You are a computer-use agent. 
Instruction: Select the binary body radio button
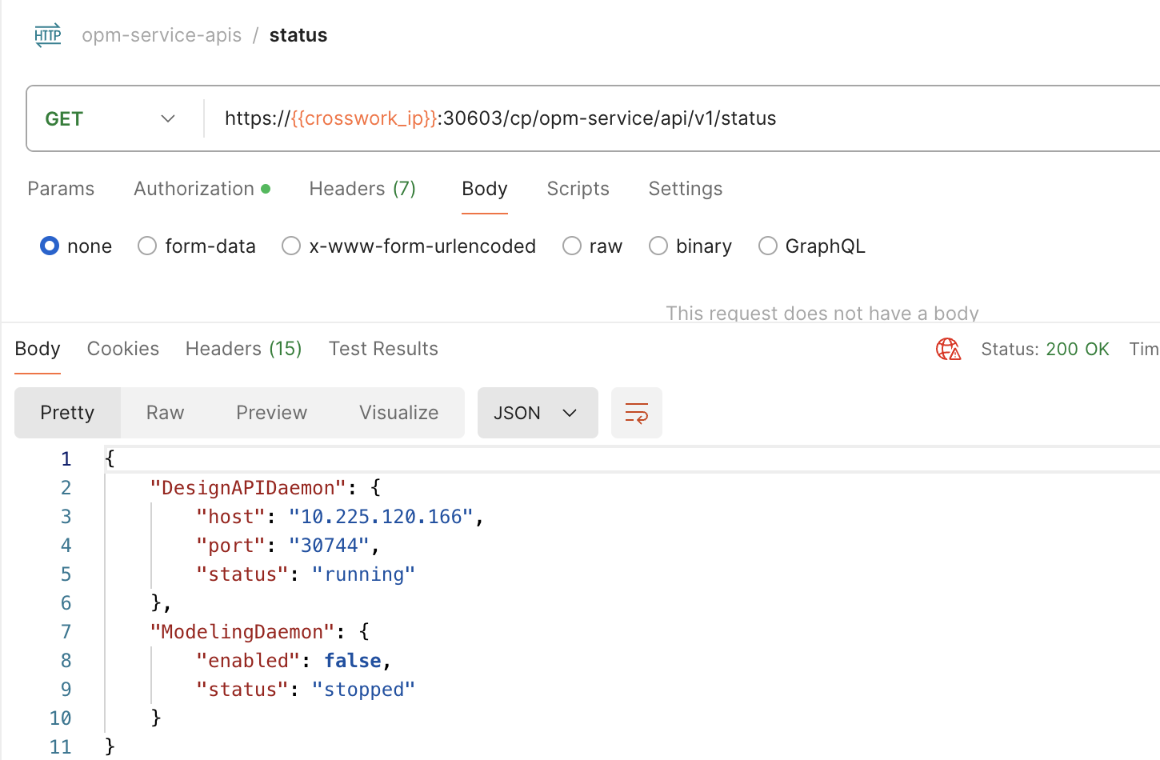pos(658,246)
